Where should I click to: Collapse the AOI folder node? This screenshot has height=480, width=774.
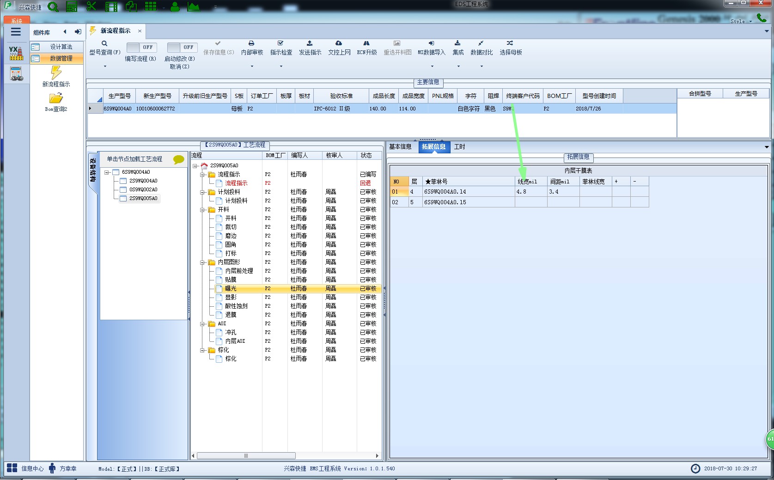tap(202, 324)
